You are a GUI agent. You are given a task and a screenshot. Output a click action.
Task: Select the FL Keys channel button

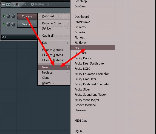[x=27, y=16]
